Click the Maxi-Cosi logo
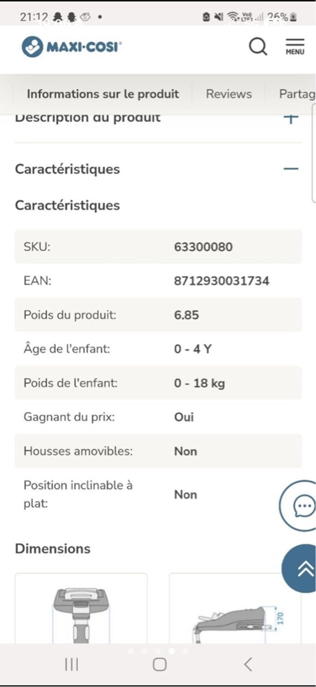Viewport: 316px width, 687px height. (71, 47)
